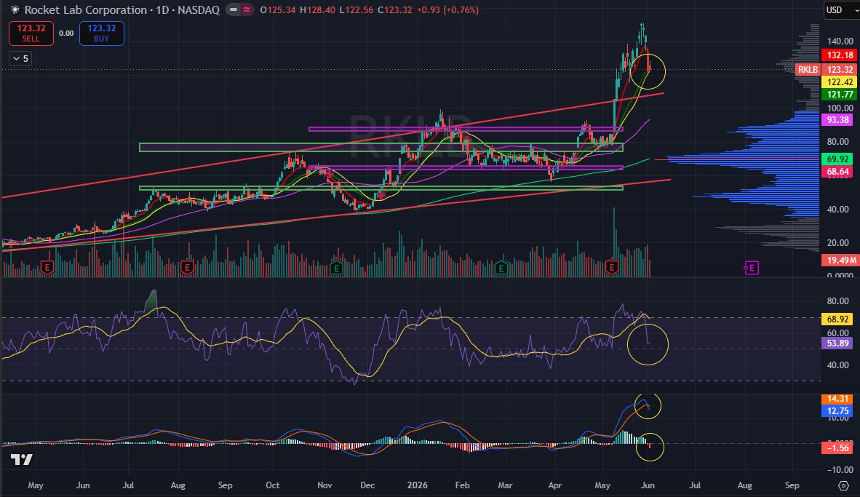The image size is (860, 497).
Task: Click the 2026 year label on time axis
Action: (418, 485)
